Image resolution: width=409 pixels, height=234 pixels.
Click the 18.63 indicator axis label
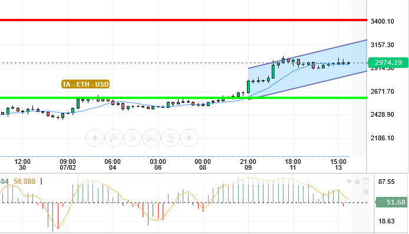pyautogui.click(x=386, y=221)
